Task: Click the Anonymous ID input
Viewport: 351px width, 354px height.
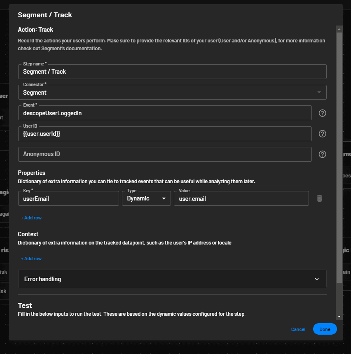Action: point(165,154)
